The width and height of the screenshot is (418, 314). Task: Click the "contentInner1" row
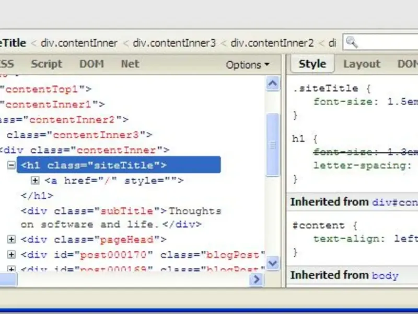click(53, 104)
